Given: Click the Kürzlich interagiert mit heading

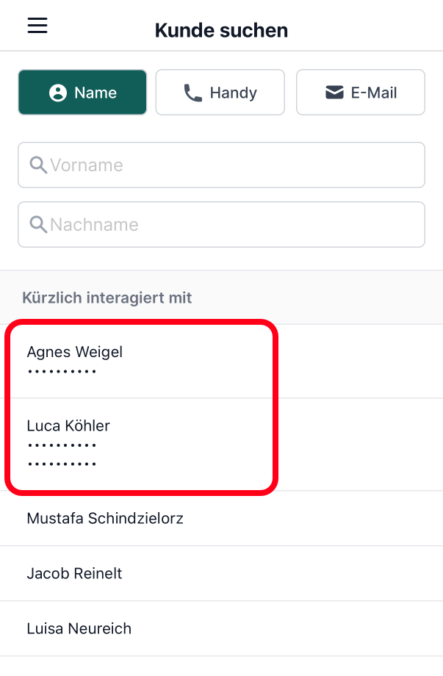Looking at the screenshot, I should (107, 298).
